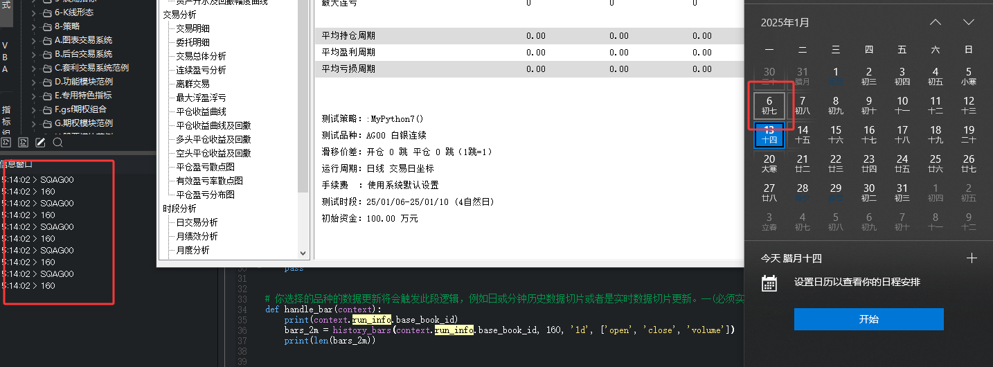Image resolution: width=993 pixels, height=367 pixels.
Task: Expand the A.图表交易系统 node
Action: tap(34, 40)
